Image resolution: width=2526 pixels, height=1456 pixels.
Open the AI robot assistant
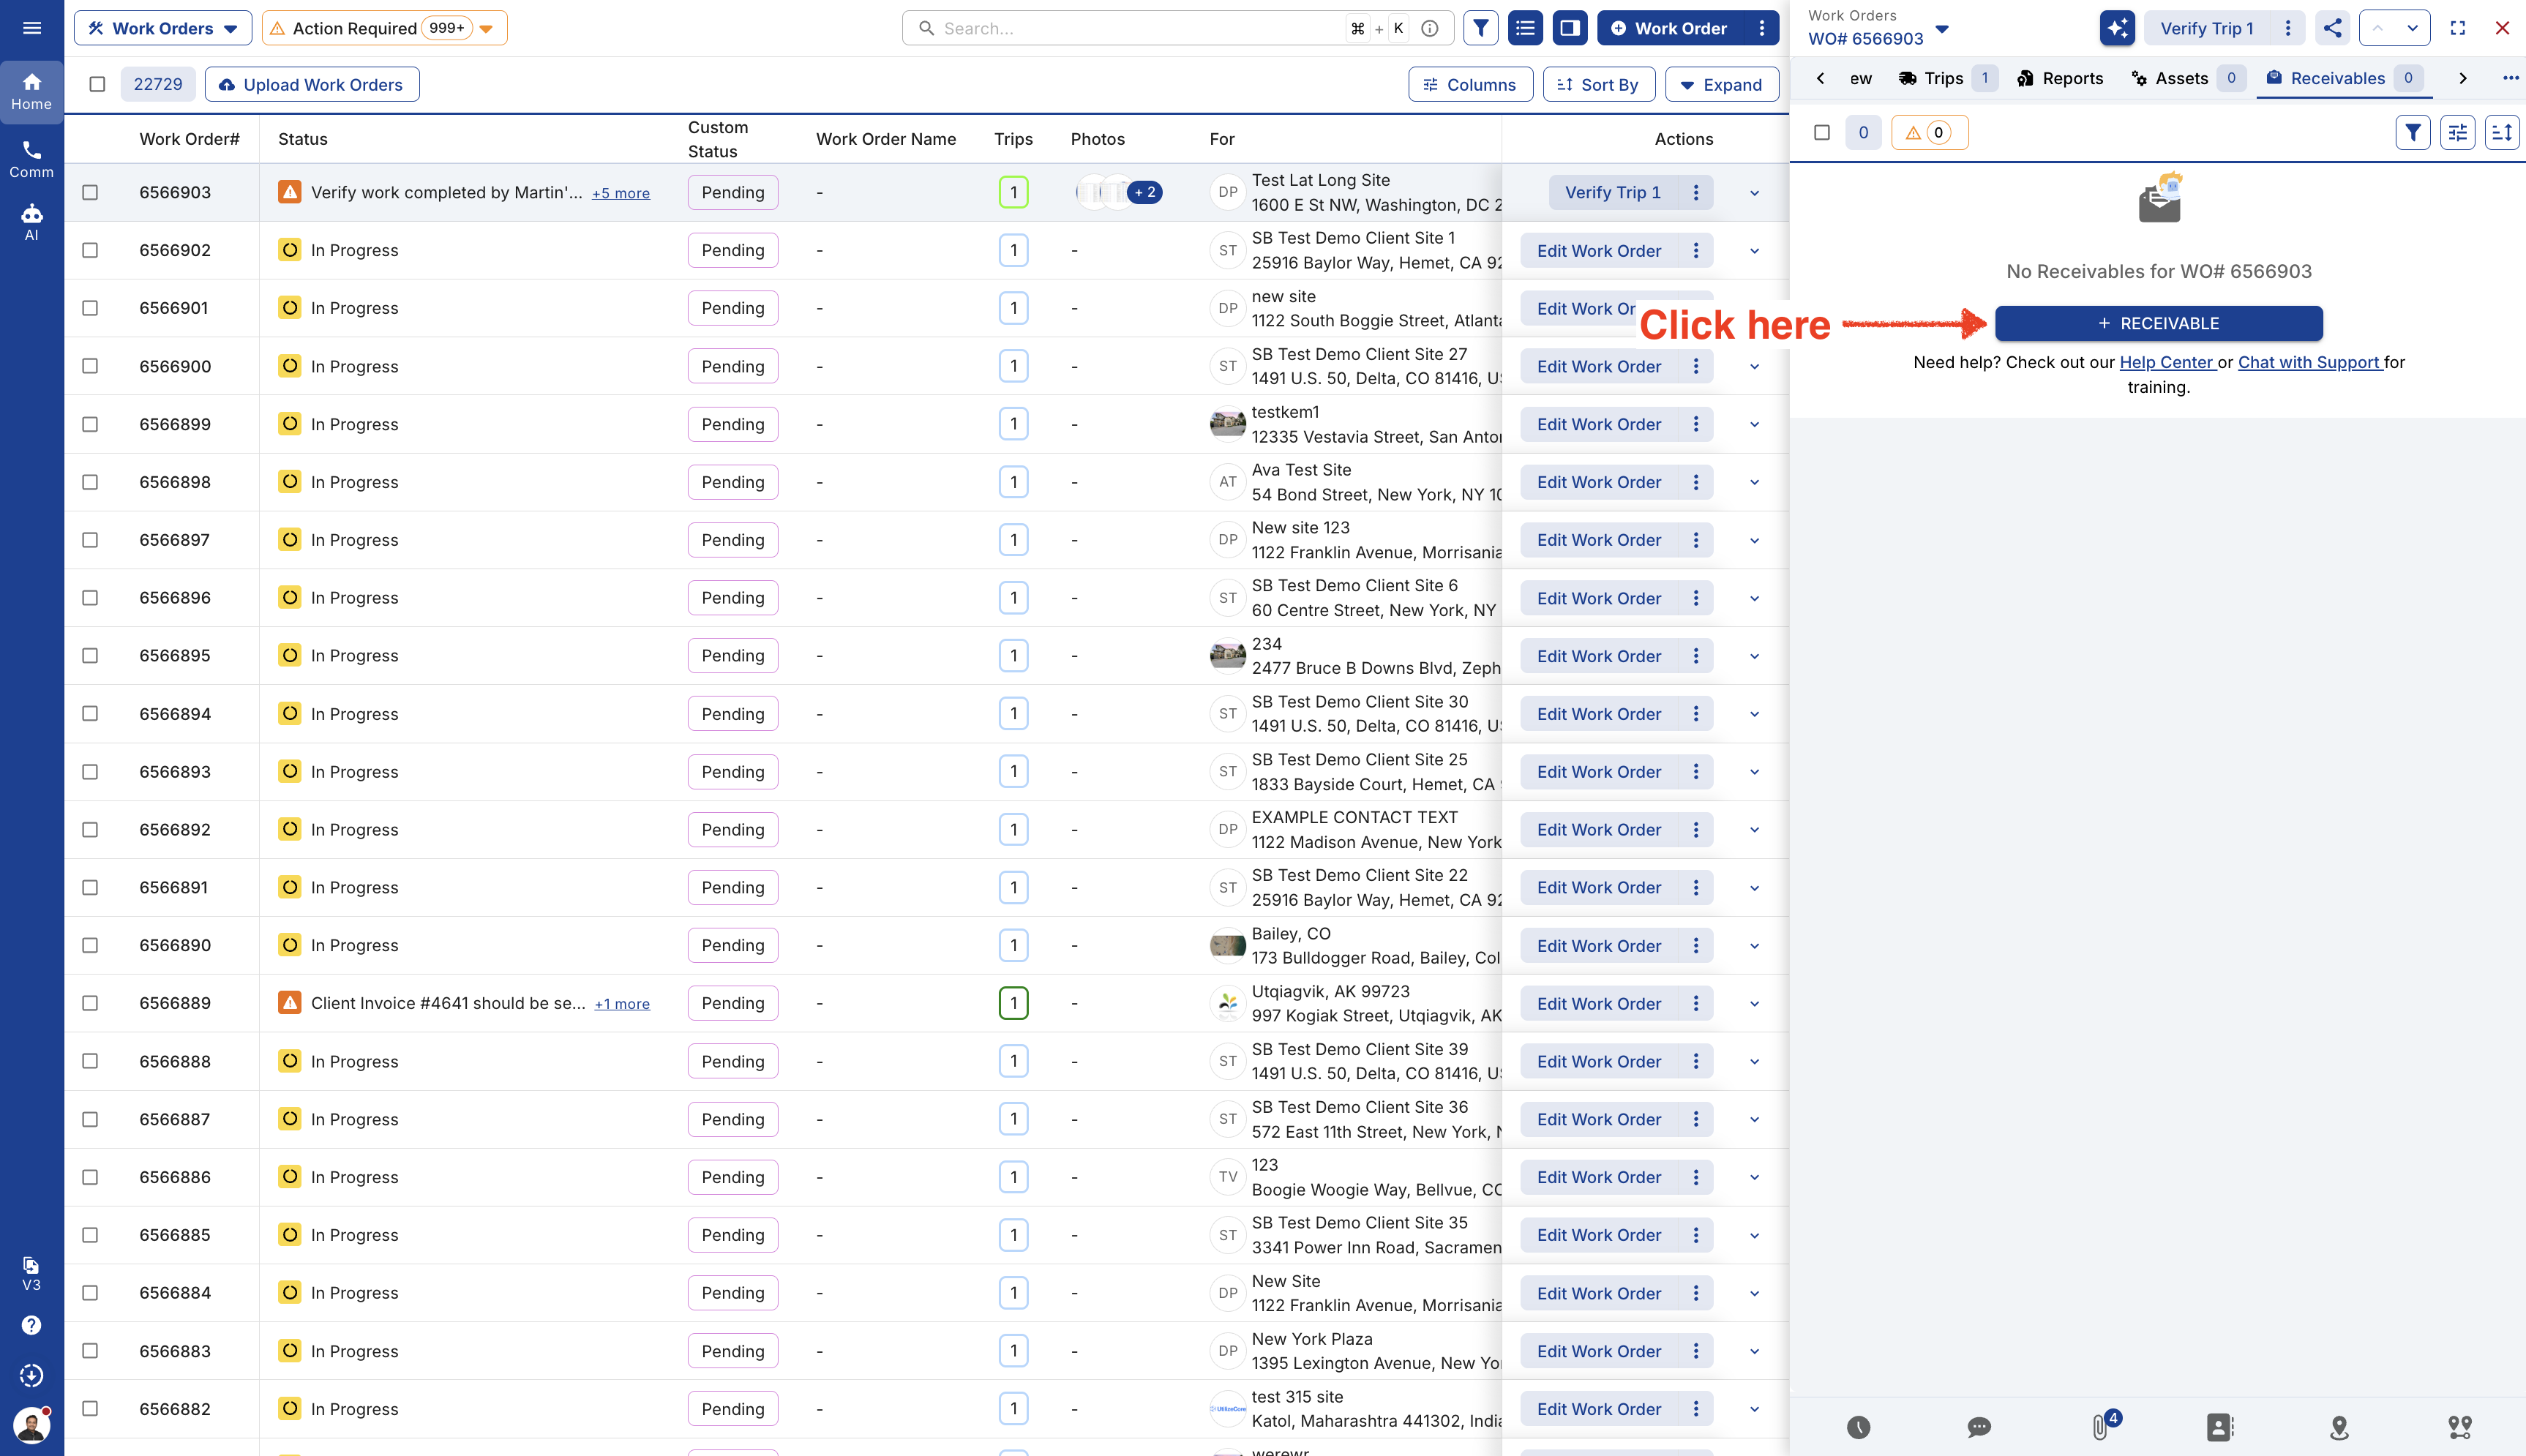(32, 222)
